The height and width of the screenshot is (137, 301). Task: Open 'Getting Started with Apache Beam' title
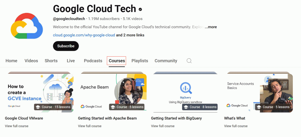(107, 118)
